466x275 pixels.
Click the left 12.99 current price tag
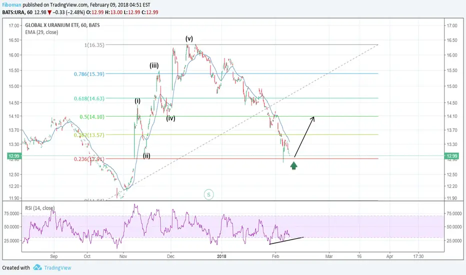(13, 156)
